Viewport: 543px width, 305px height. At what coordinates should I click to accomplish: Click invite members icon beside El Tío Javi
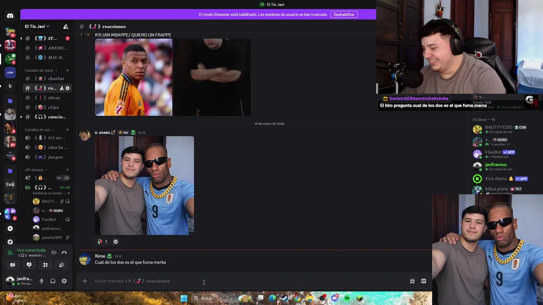(65, 26)
